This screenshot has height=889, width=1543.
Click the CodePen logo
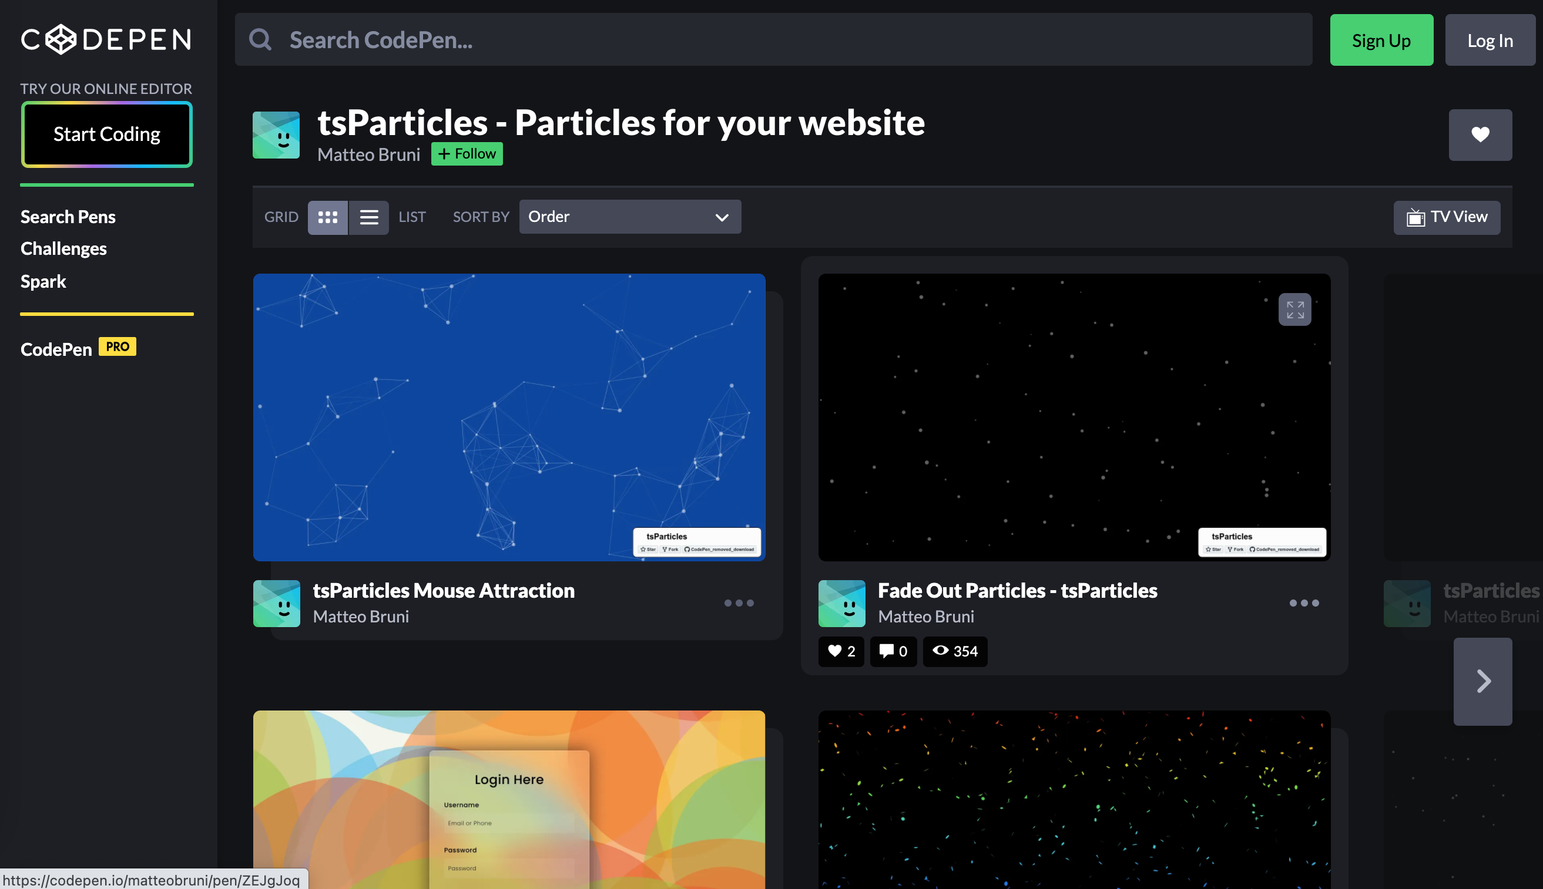point(106,40)
